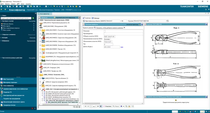This screenshot has height=113, width=210.
Task: Click attribute values horizontal scrollbar
Action: (92, 104)
